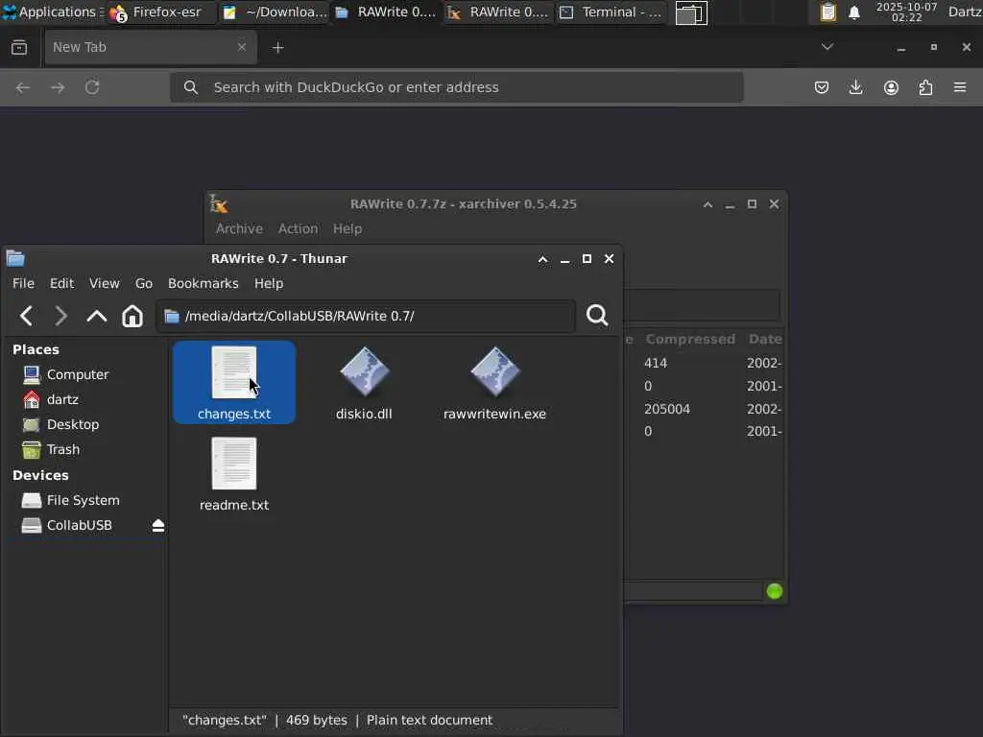Open notifications bell icon

tap(853, 12)
